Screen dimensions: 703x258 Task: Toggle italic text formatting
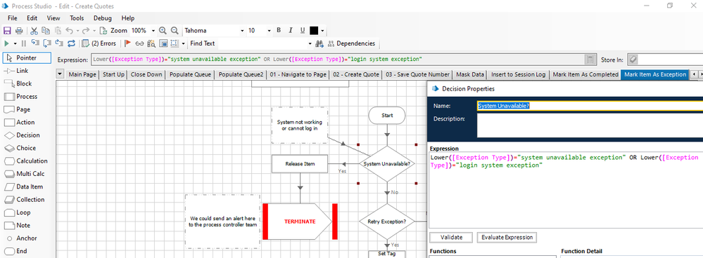(291, 30)
